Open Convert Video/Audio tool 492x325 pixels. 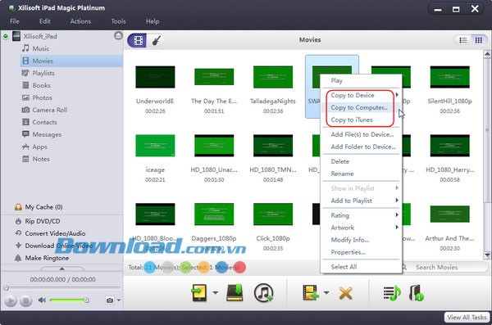coord(55,233)
